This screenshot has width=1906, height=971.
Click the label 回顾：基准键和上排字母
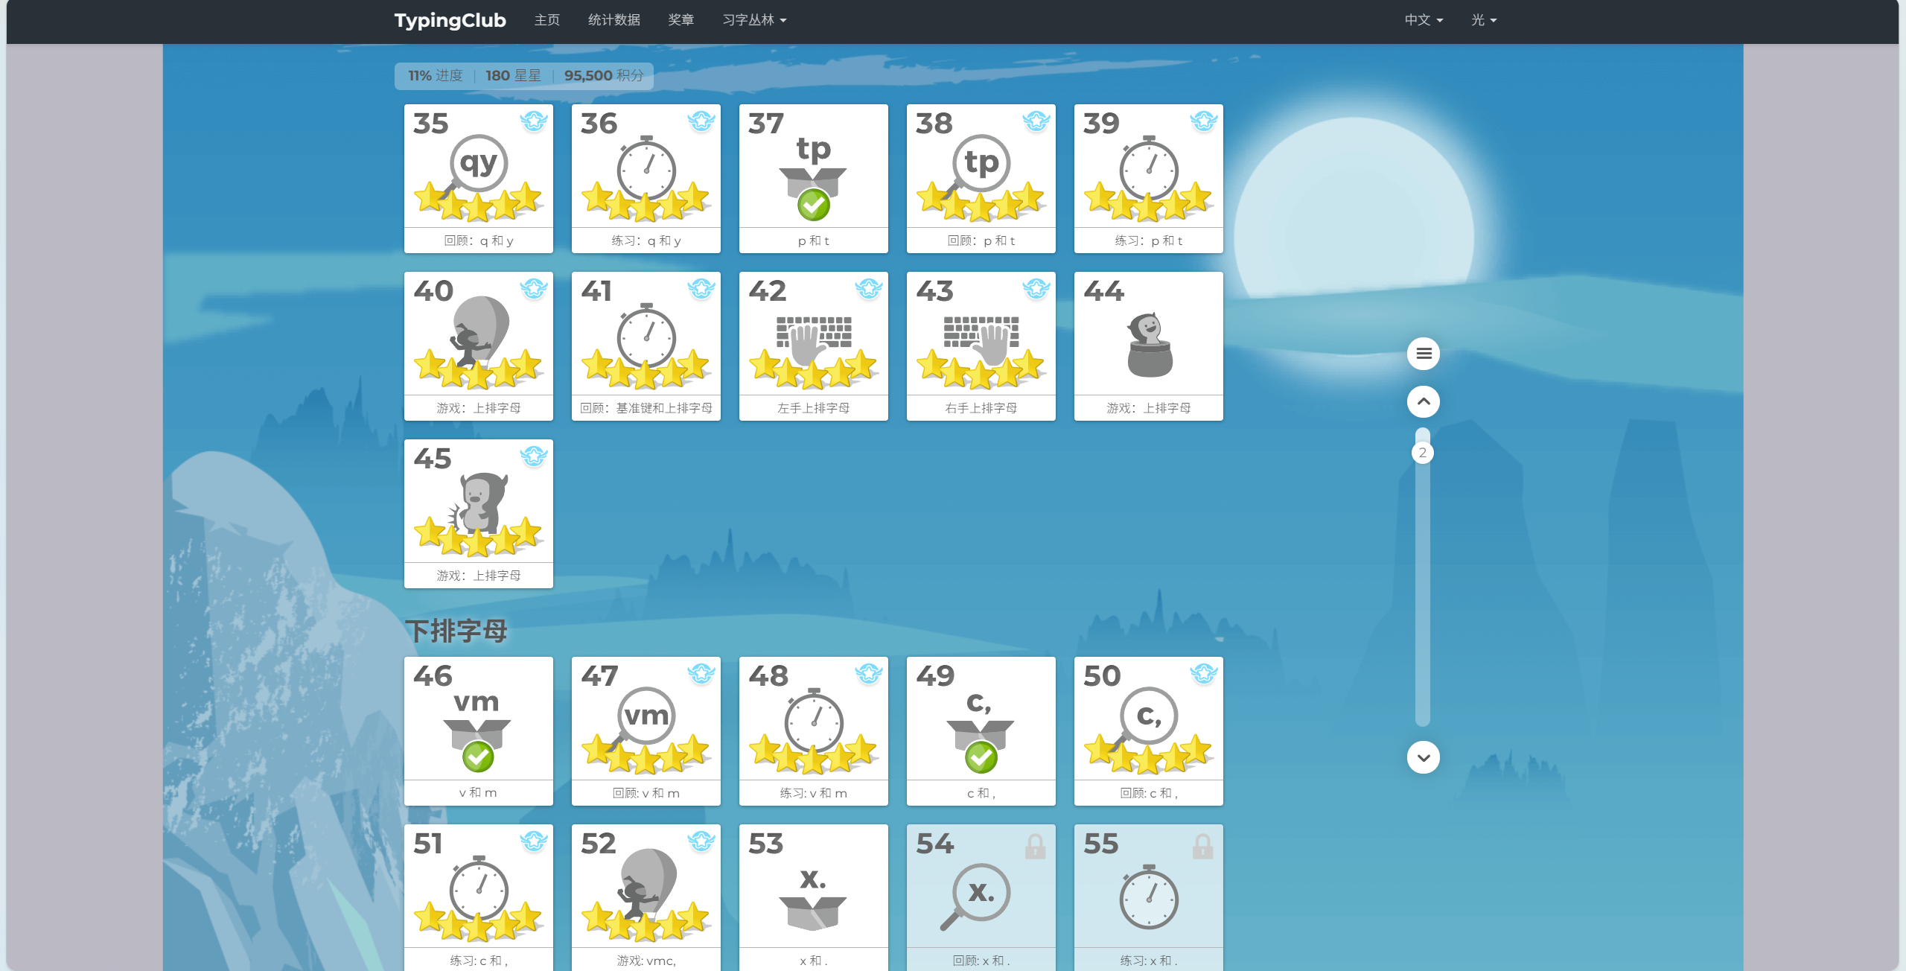point(646,408)
